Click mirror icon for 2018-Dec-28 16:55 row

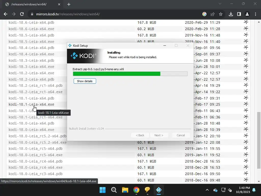click(246, 161)
